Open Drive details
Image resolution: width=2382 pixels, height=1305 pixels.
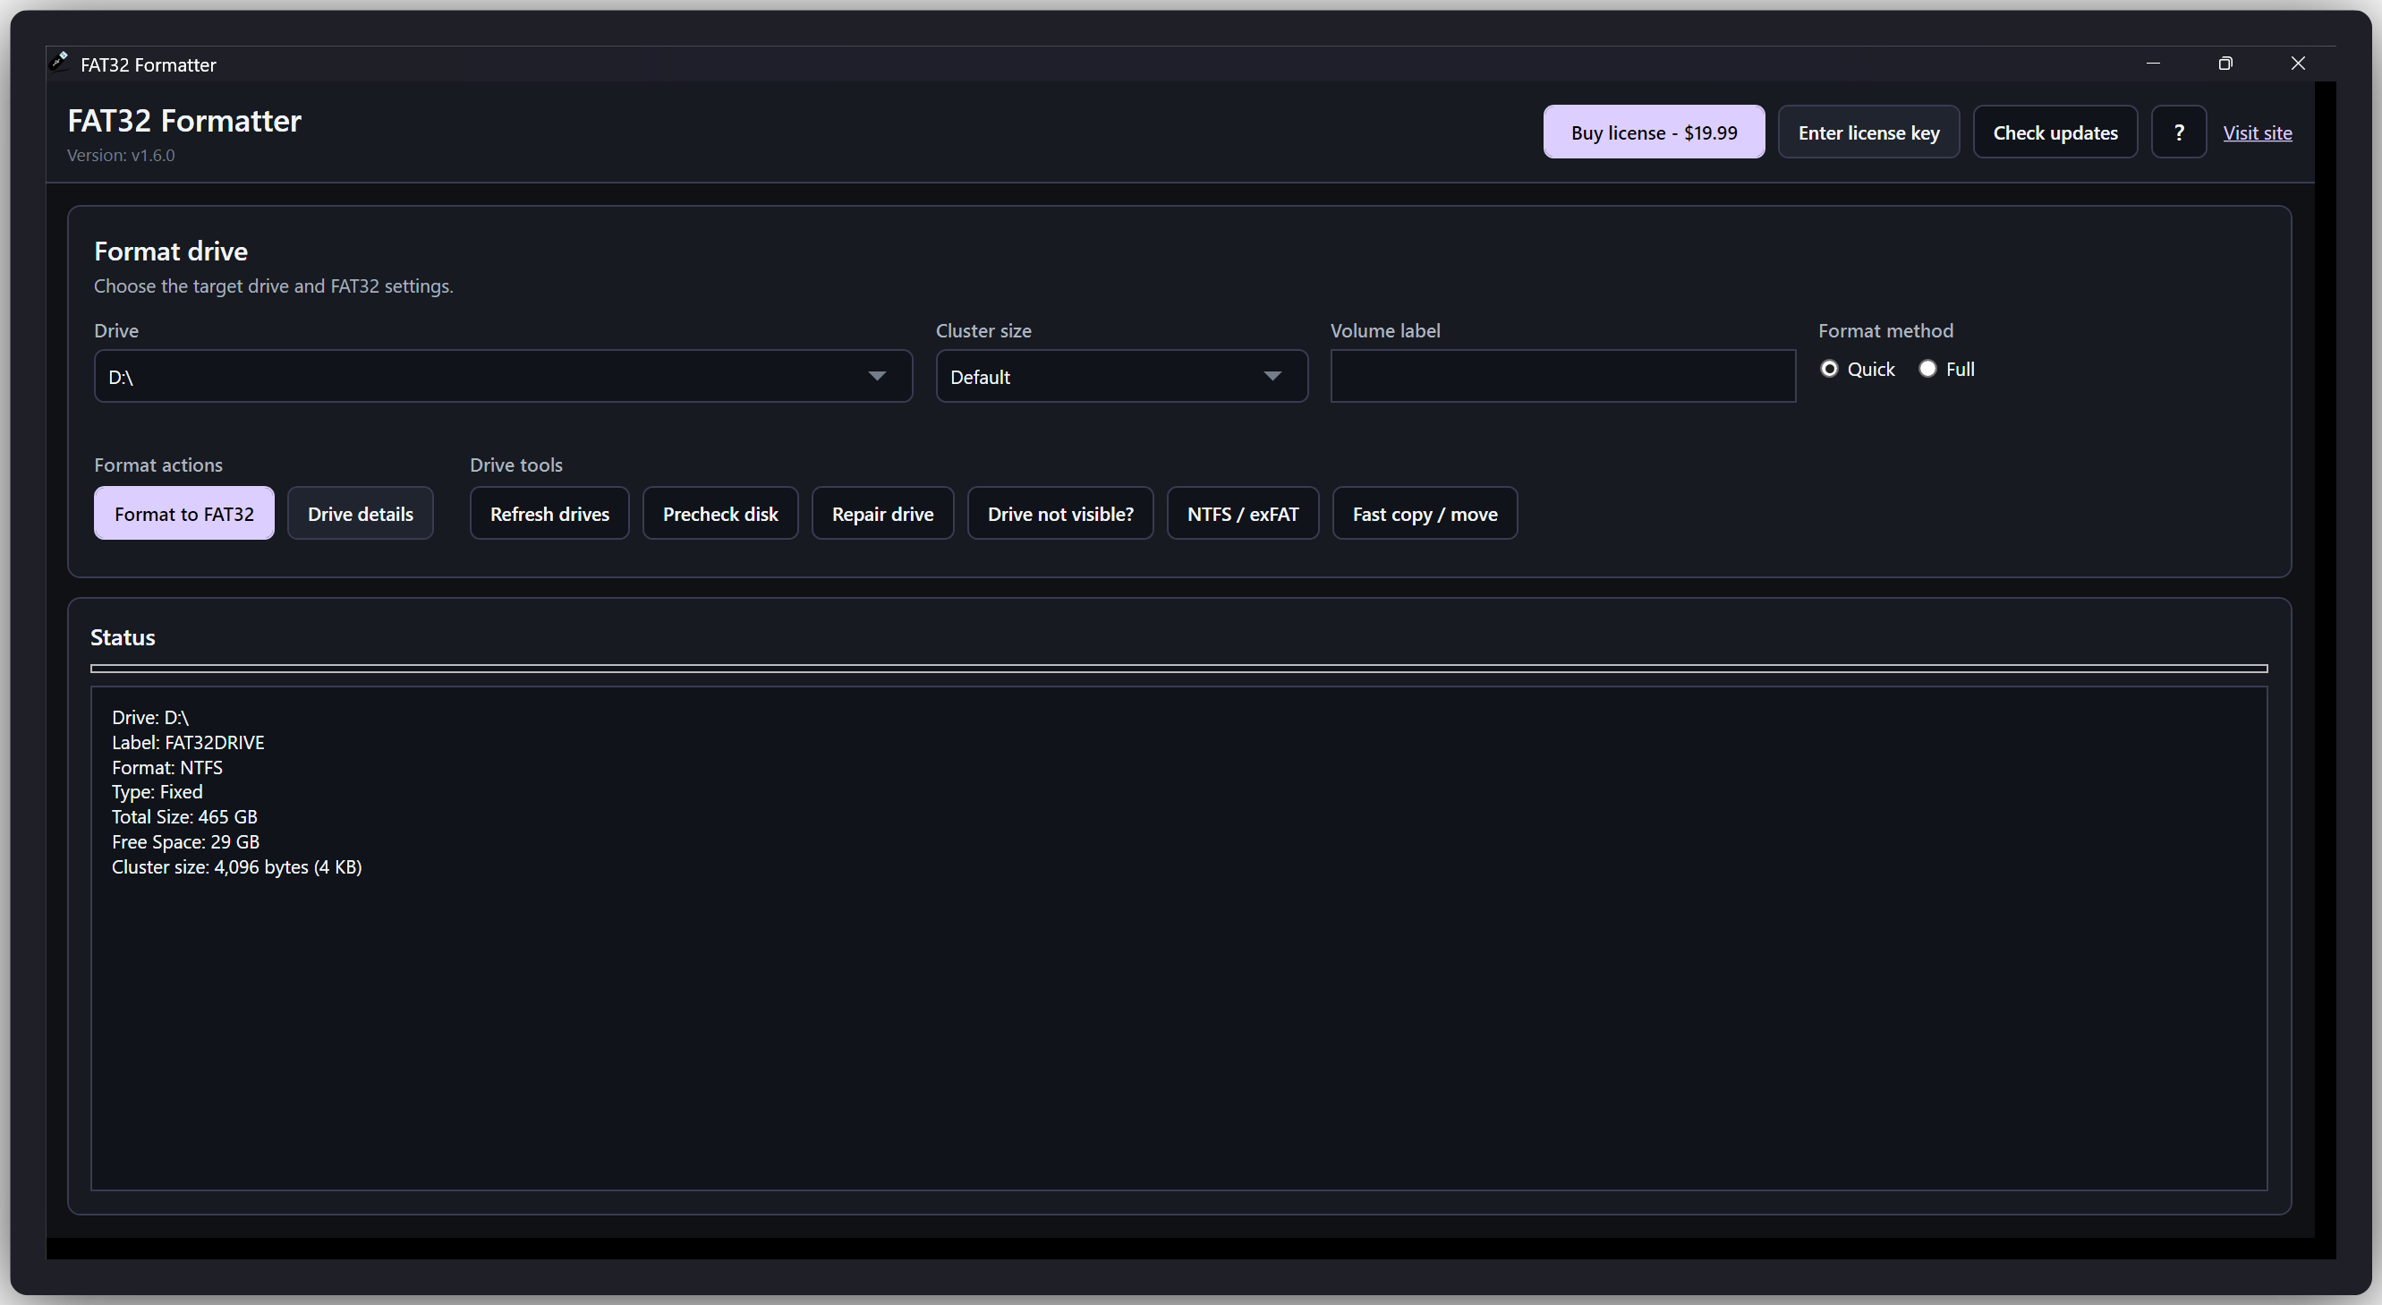(361, 513)
